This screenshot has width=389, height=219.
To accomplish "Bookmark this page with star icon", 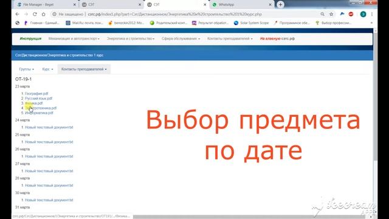I will click(x=331, y=14).
